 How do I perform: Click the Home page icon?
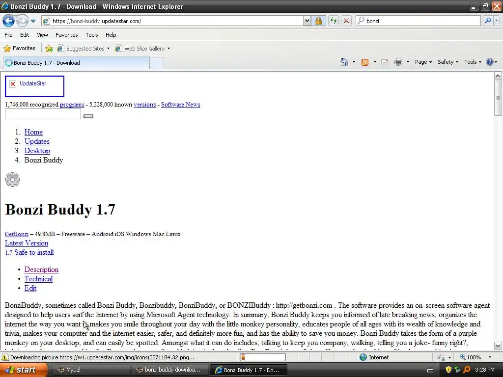pos(344,62)
